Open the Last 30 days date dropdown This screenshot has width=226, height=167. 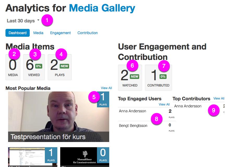tap(23, 21)
